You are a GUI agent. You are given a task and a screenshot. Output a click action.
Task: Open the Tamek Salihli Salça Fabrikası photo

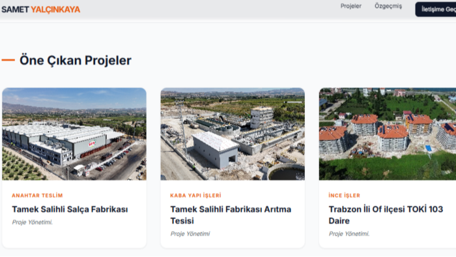click(74, 134)
